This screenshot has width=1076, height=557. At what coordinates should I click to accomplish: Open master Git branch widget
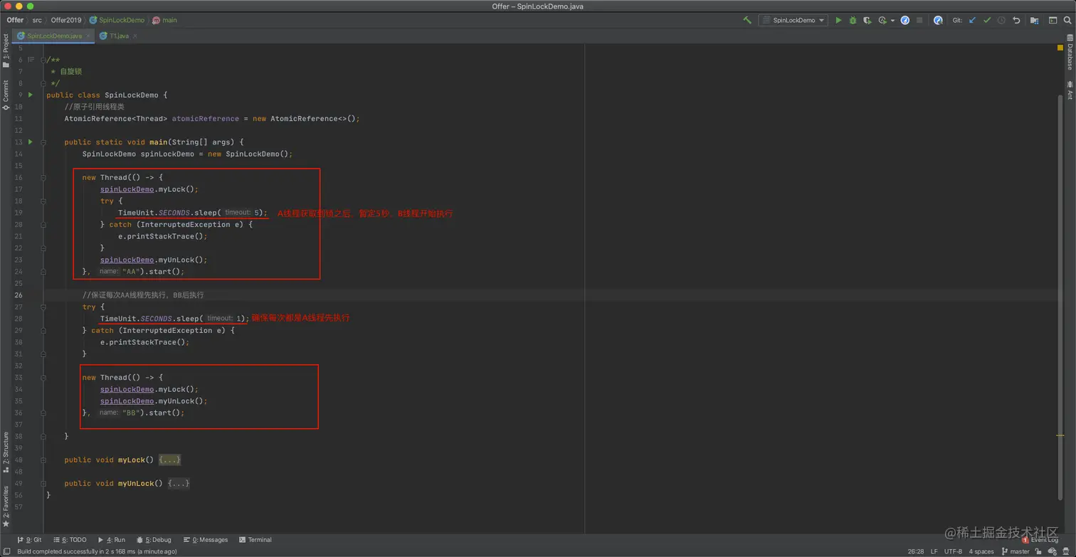point(1016,551)
